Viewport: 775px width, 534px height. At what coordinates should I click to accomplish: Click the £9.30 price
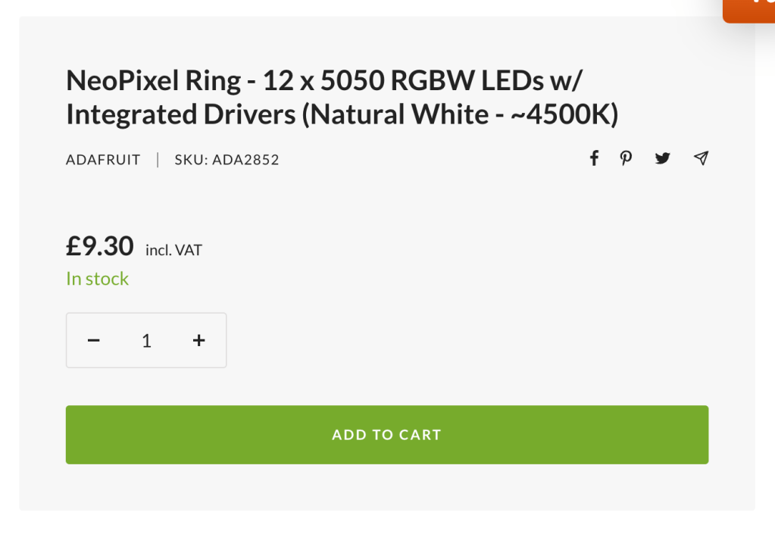[x=100, y=246]
